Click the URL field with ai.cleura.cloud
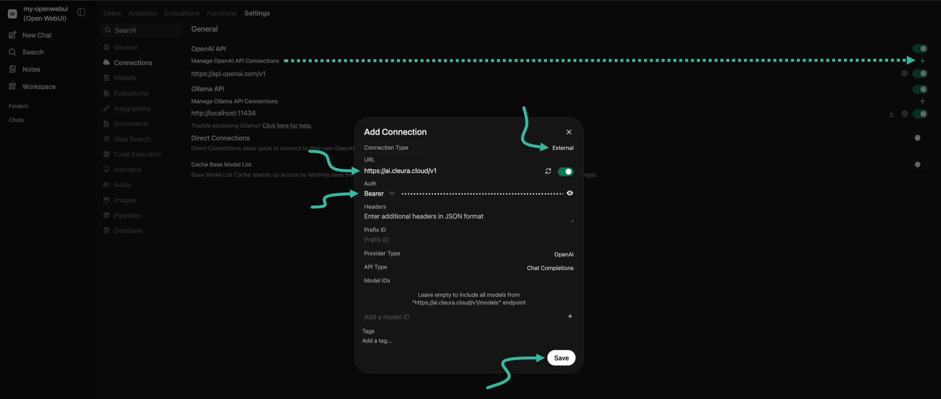 (452, 171)
